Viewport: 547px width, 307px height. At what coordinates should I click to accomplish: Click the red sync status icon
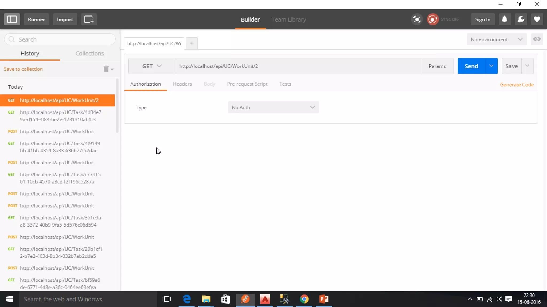(x=432, y=19)
